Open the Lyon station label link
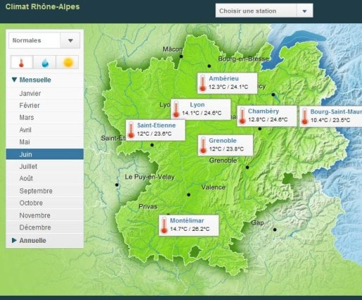 [197, 104]
